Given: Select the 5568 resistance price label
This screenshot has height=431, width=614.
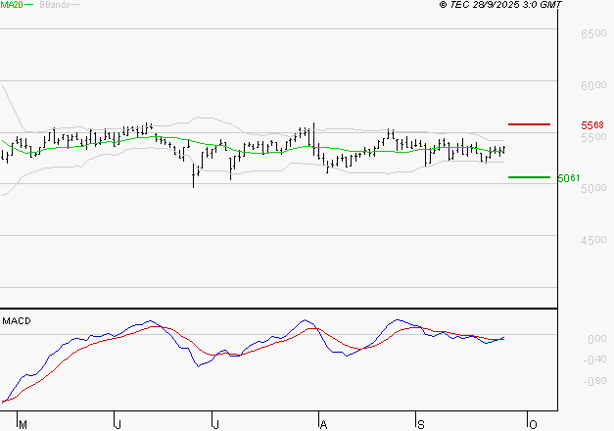Looking at the screenshot, I should 593,125.
